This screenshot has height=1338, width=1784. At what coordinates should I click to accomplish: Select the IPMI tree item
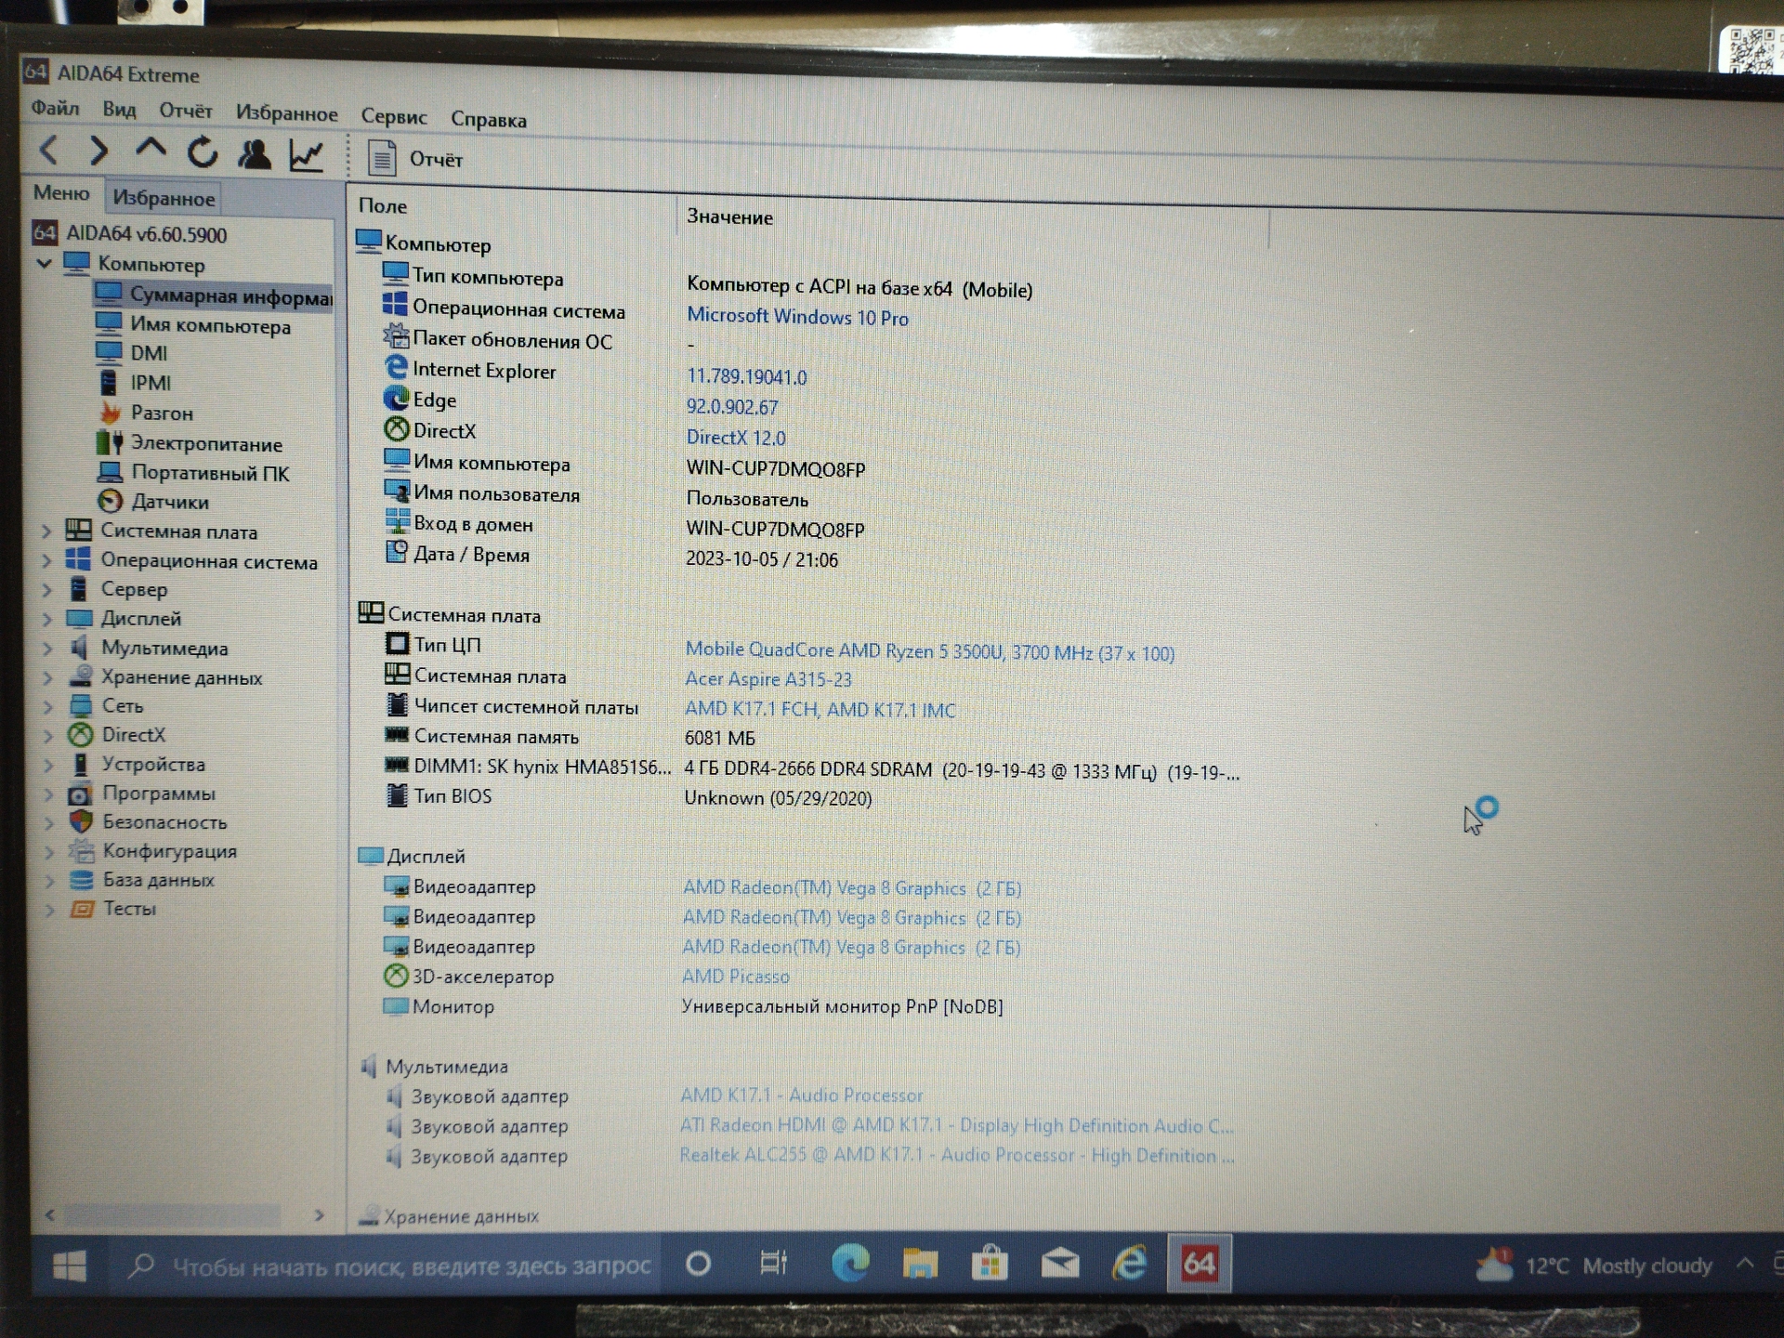[135, 383]
